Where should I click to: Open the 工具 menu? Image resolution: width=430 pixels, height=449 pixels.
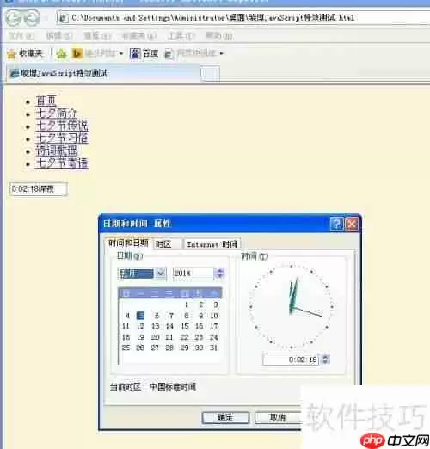pyautogui.click(x=181, y=36)
